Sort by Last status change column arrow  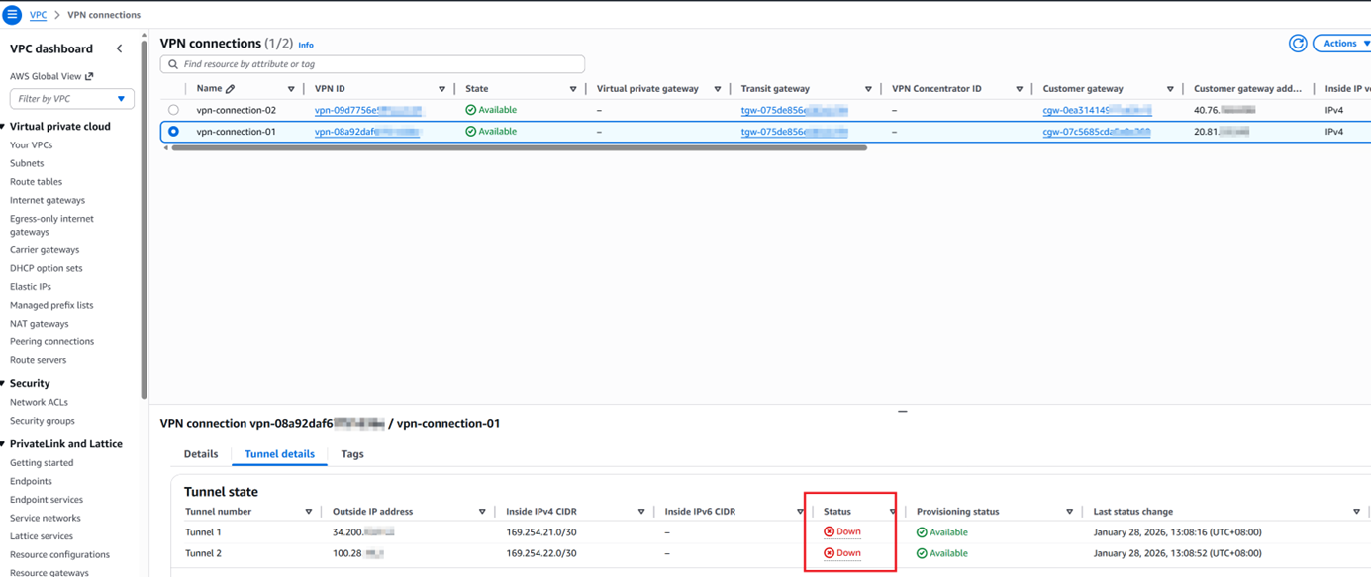point(1356,512)
